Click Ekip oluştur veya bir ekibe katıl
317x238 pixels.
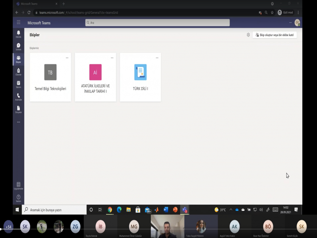(x=274, y=35)
